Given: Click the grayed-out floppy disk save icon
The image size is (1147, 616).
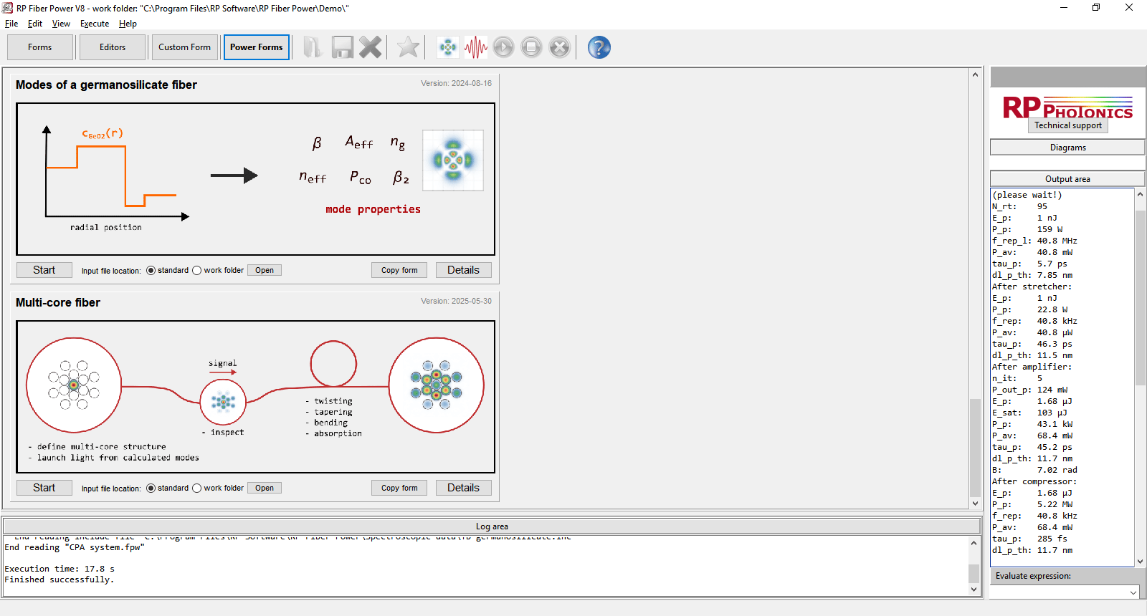Looking at the screenshot, I should tap(342, 47).
